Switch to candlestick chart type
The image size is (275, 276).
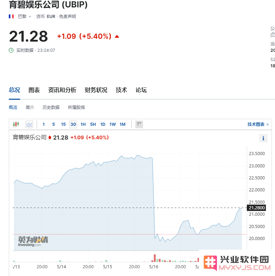click(x=16, y=124)
